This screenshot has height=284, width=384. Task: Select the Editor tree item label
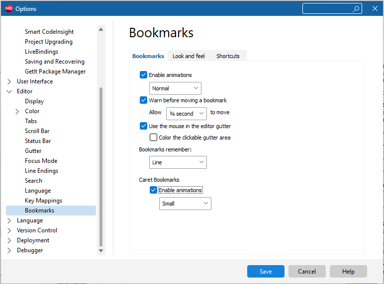24,91
